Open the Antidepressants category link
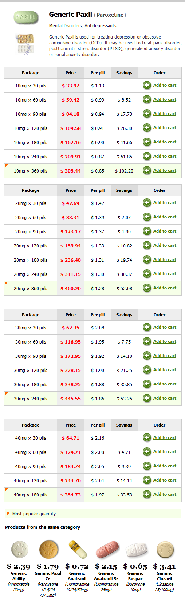Viewport: 185px width, 598px height. pyautogui.click(x=101, y=26)
